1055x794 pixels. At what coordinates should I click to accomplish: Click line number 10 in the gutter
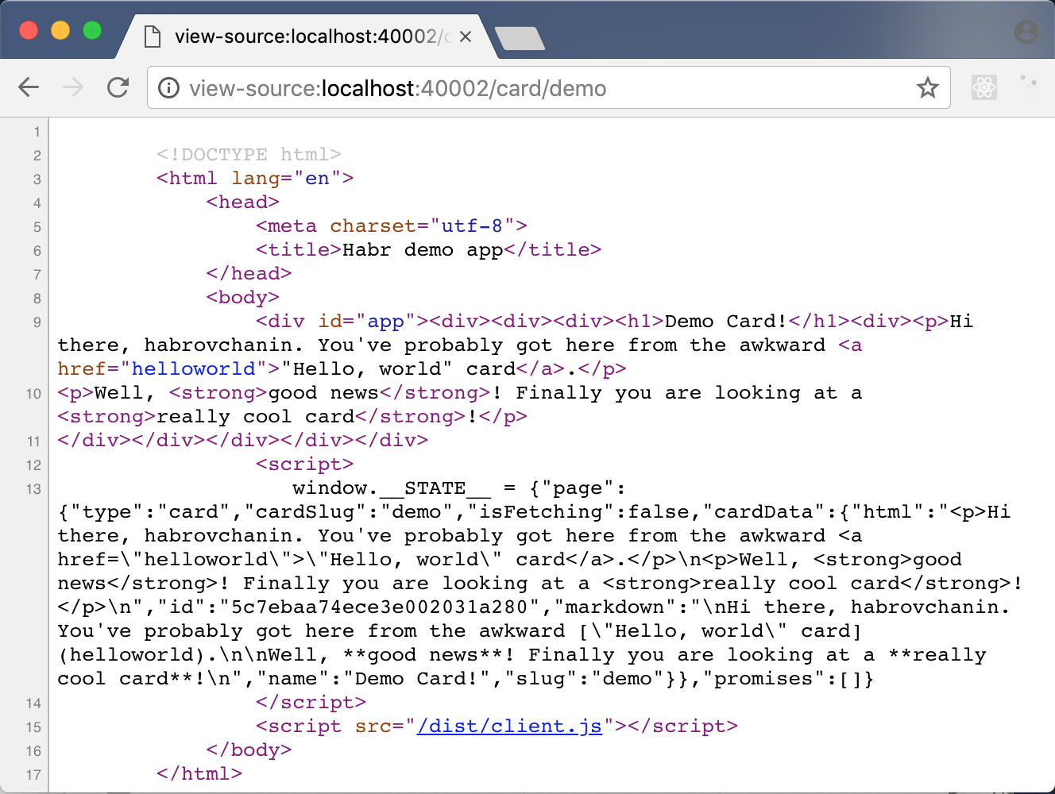[33, 394]
